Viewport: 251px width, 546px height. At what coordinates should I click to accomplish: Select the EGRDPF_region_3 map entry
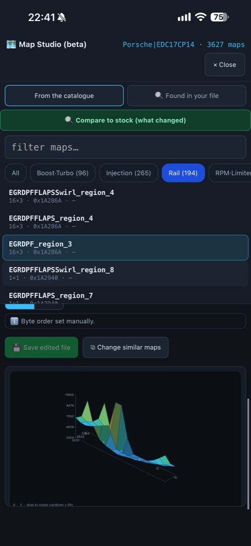click(x=125, y=248)
